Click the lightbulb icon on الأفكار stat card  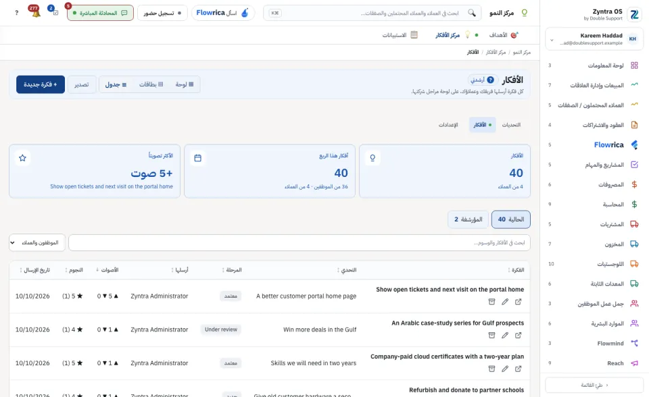click(x=372, y=158)
